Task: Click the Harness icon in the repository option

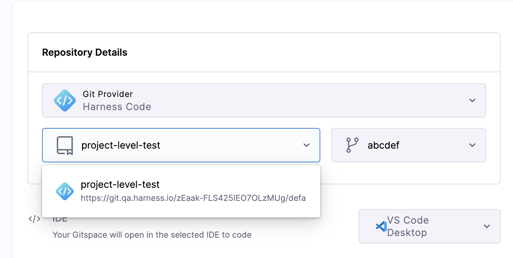Action: click(65, 191)
